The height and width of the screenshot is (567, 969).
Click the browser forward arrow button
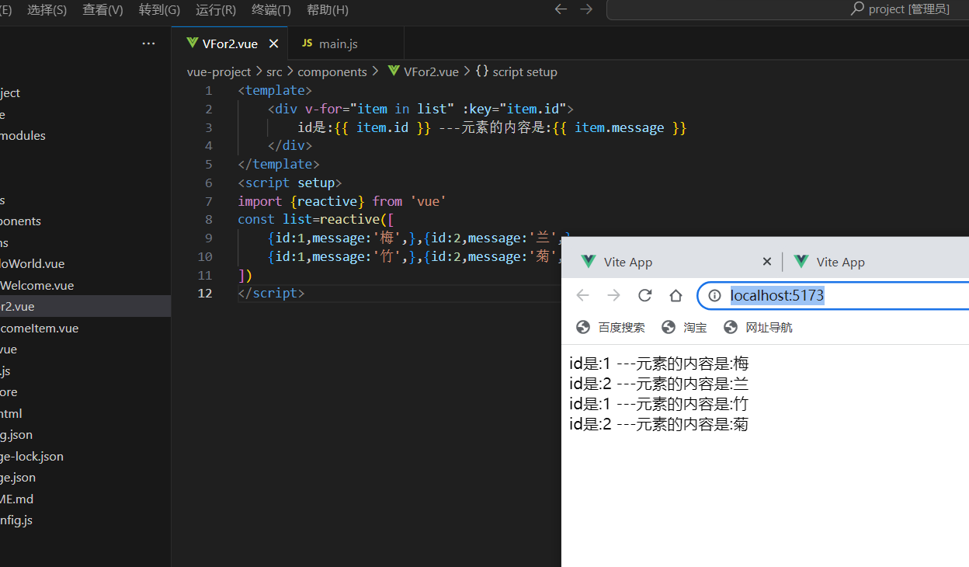click(x=613, y=295)
